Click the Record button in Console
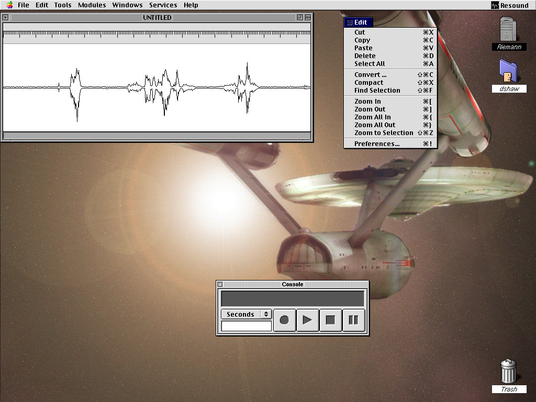536x402 pixels. click(284, 320)
